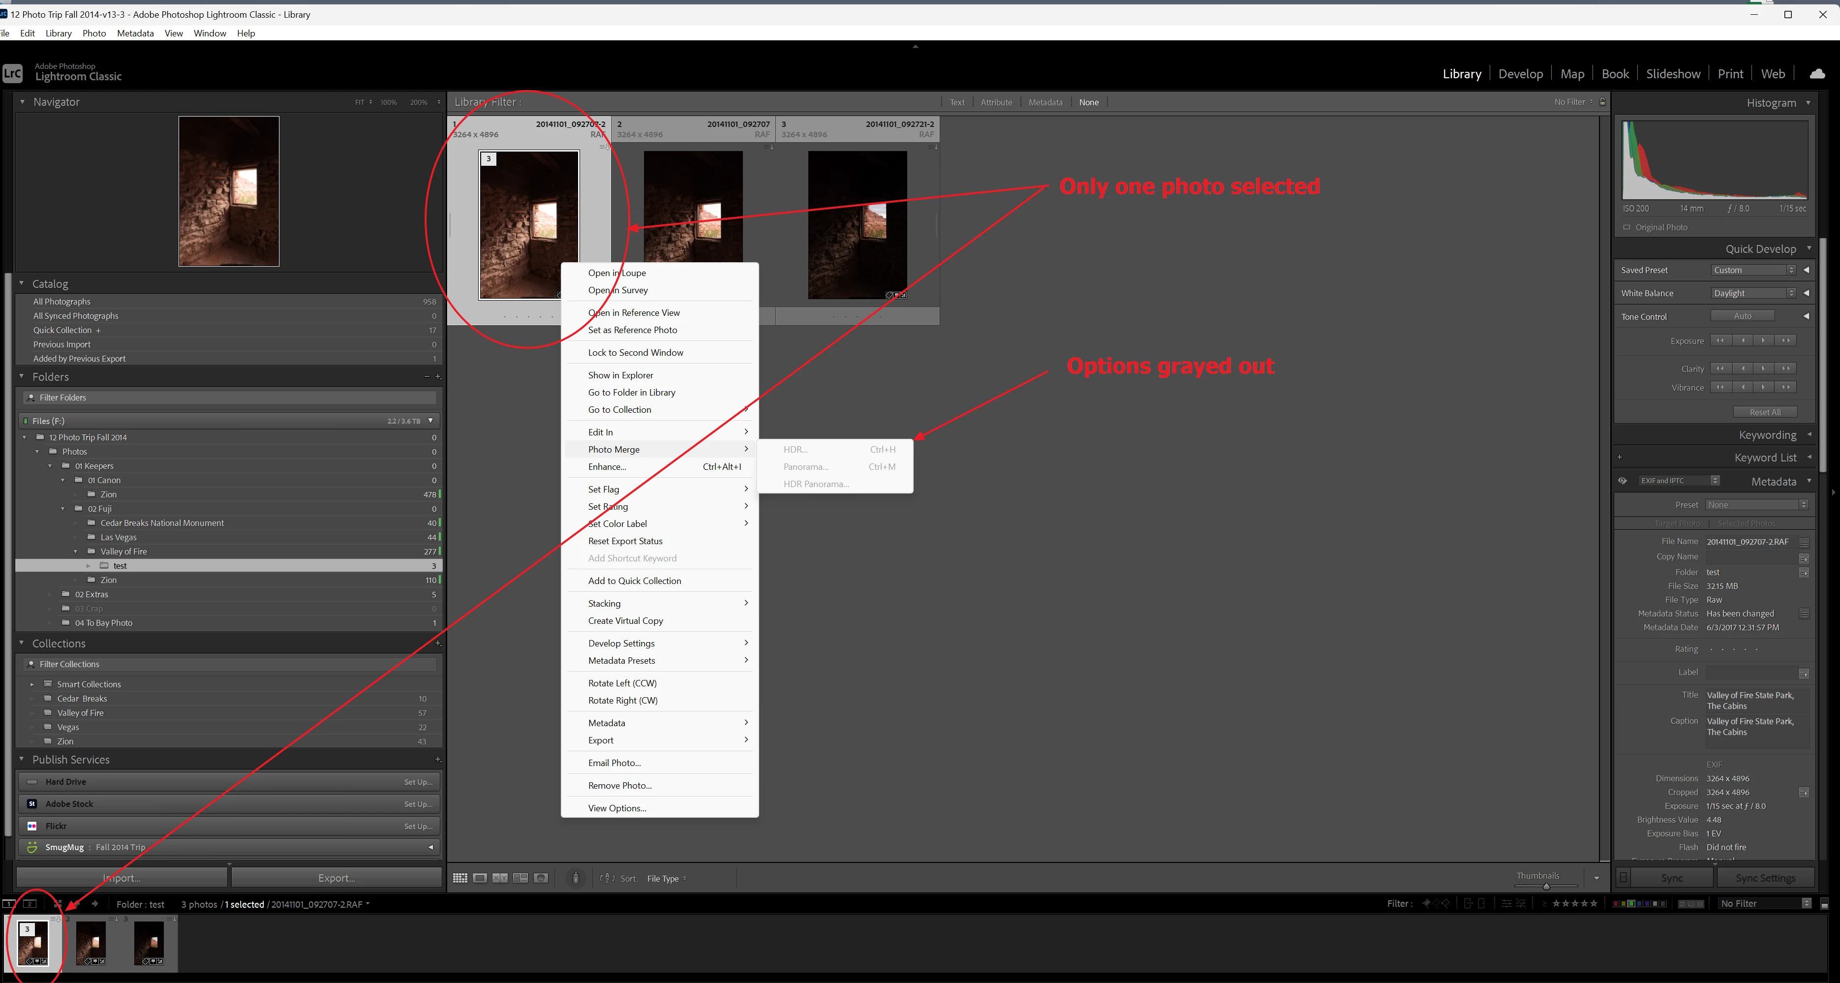Open Survey view icon
1840x983 pixels.
[x=521, y=878]
